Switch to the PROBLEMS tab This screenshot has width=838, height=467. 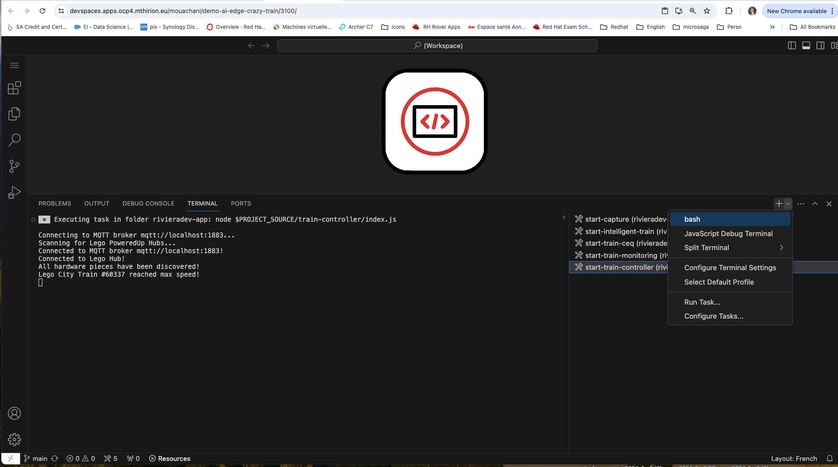(55, 203)
